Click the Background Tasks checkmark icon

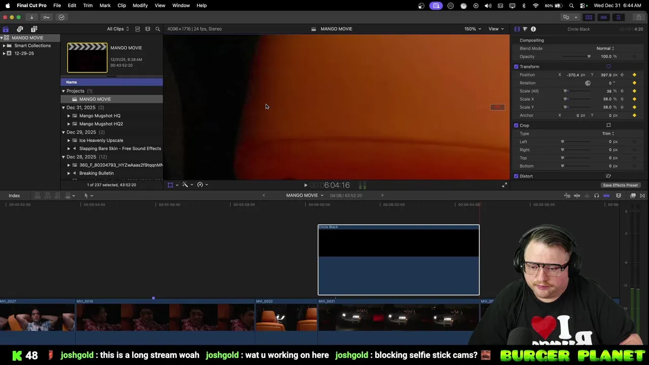pos(61,17)
